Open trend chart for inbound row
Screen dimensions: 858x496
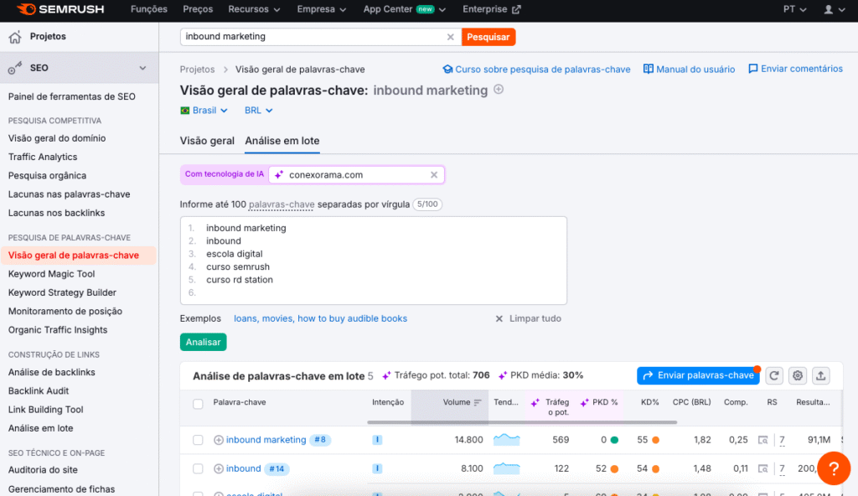(x=507, y=468)
